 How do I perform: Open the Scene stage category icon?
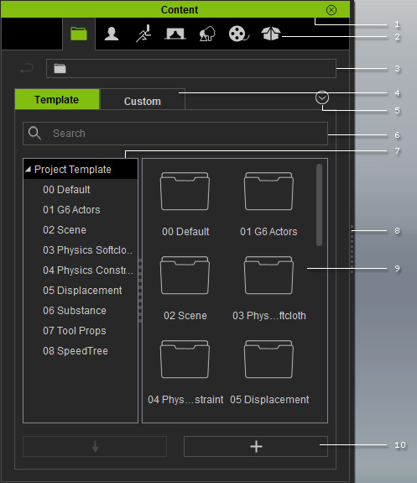pyautogui.click(x=175, y=34)
